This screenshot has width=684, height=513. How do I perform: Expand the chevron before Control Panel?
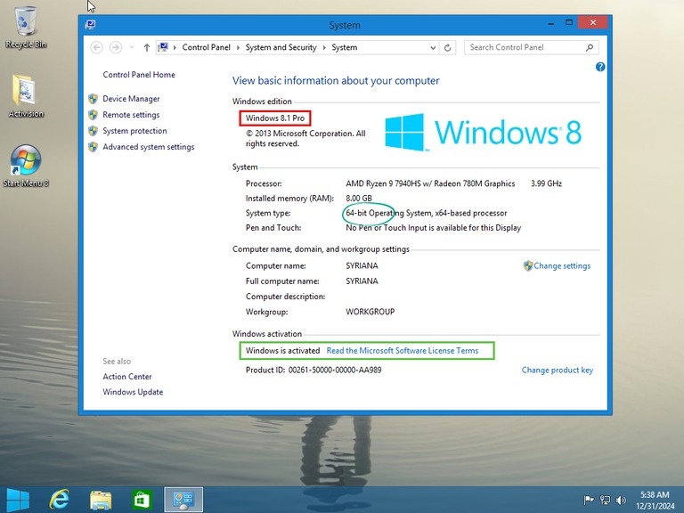tap(175, 47)
